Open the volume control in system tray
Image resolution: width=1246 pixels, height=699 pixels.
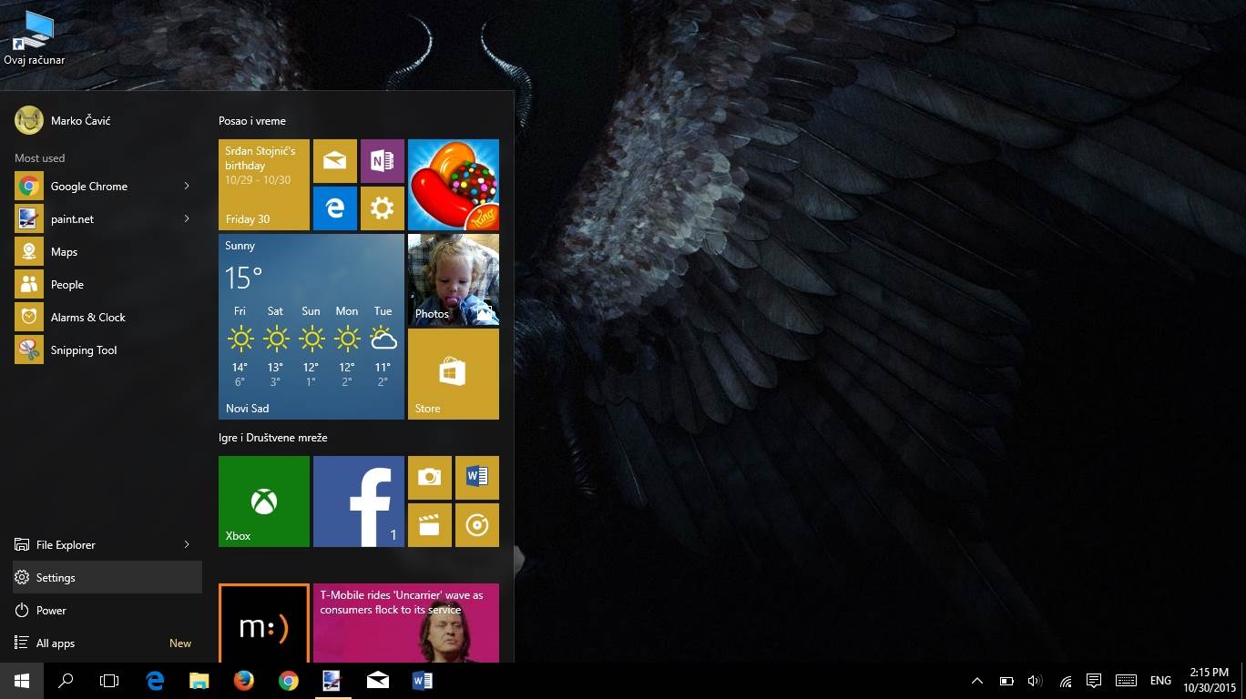coord(1035,681)
